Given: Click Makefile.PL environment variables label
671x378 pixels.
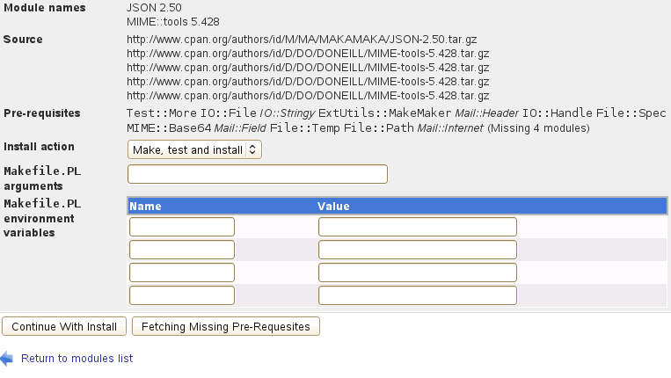Looking at the screenshot, I should [42, 218].
